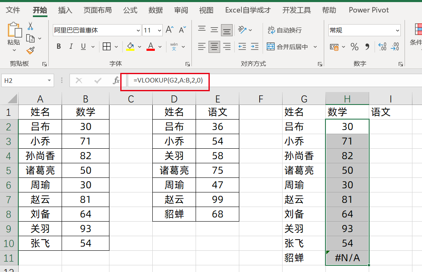Open Insert Function fx button
This screenshot has height=272, width=422.
click(x=116, y=80)
